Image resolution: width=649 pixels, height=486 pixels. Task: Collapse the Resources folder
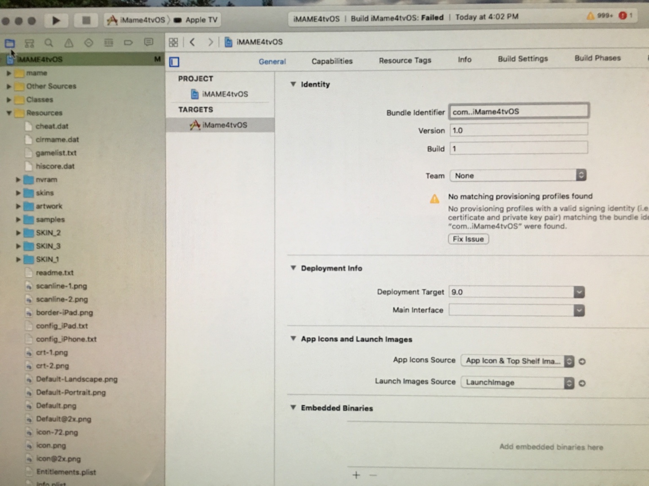click(x=9, y=113)
